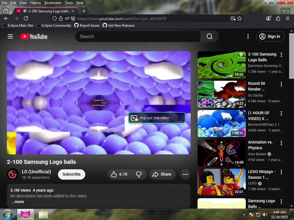Subscribe to LG (Unofficial)

[71, 174]
